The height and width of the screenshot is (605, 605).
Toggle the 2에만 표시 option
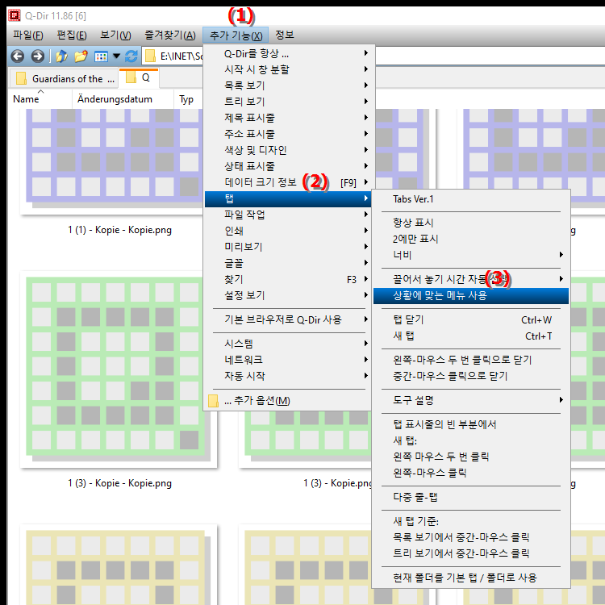pos(471,240)
